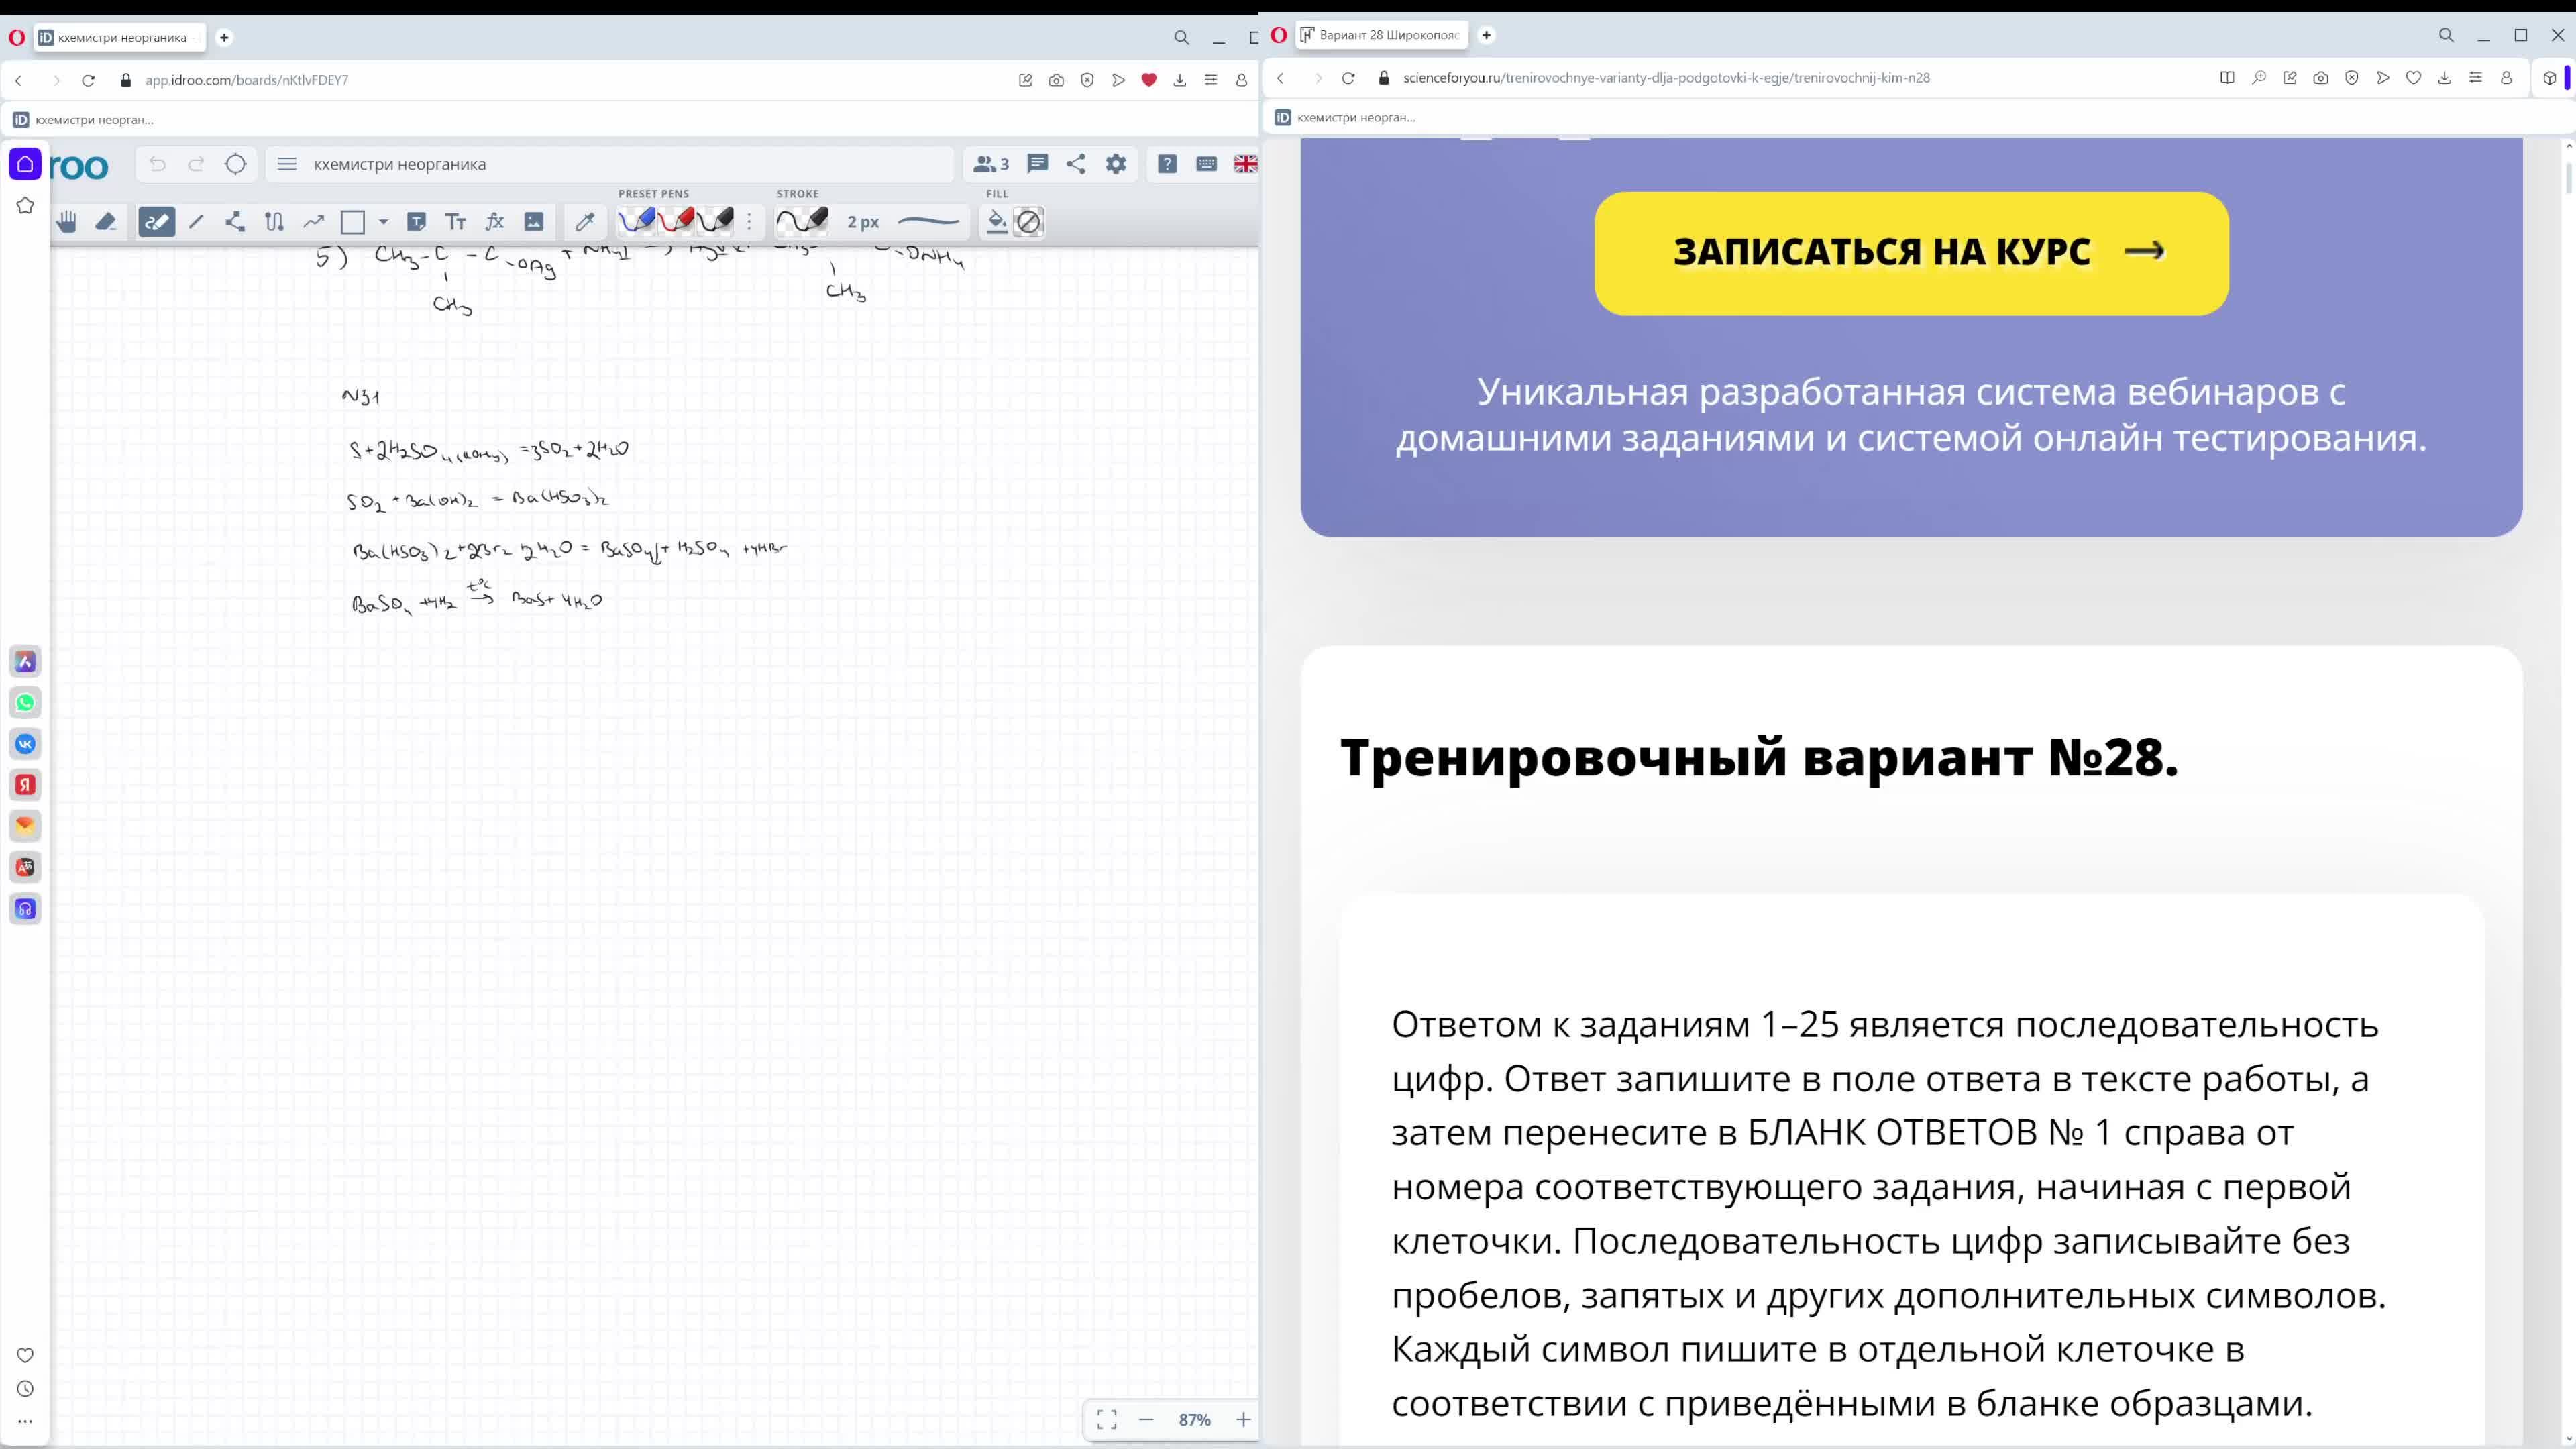The width and height of the screenshot is (2576, 1449).
Task: Open the board hamburger menu
Action: 287,164
